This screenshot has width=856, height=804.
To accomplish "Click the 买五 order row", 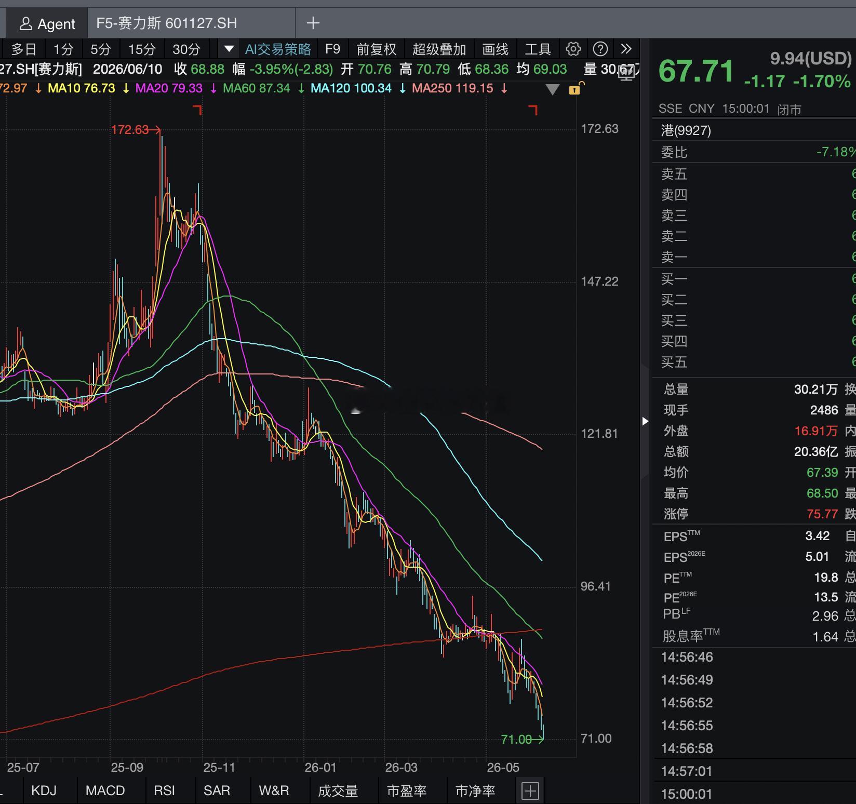I will pos(754,363).
